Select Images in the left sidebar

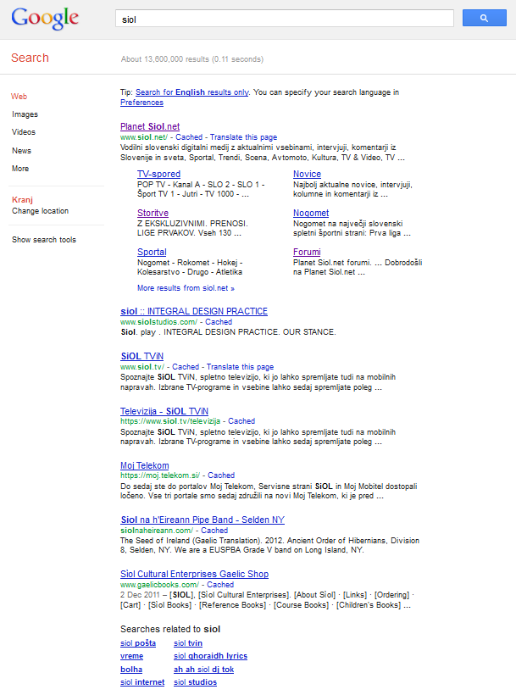[25, 114]
